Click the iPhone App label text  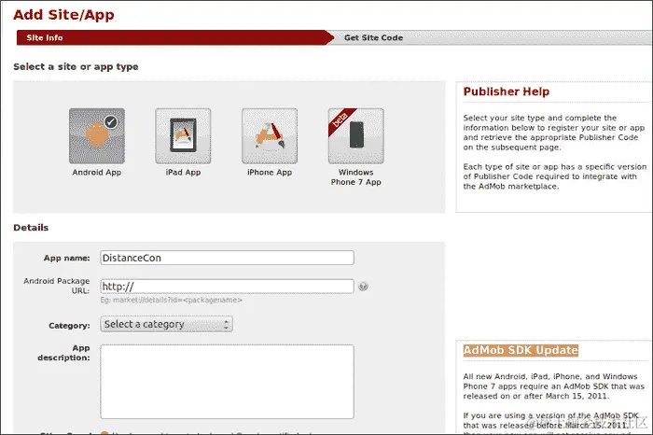270,173
